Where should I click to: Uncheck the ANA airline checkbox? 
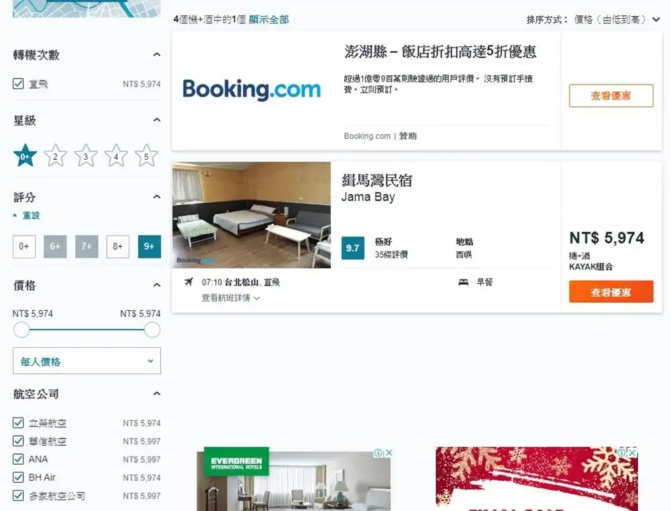tap(19, 459)
